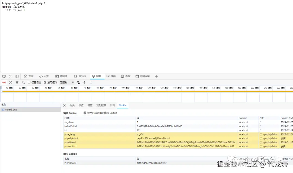Stop recording network log
Screen dimensions: 293x173
tap(4, 82)
